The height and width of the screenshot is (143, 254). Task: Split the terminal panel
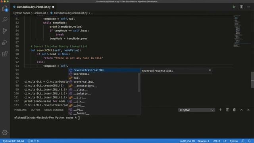coord(227,110)
